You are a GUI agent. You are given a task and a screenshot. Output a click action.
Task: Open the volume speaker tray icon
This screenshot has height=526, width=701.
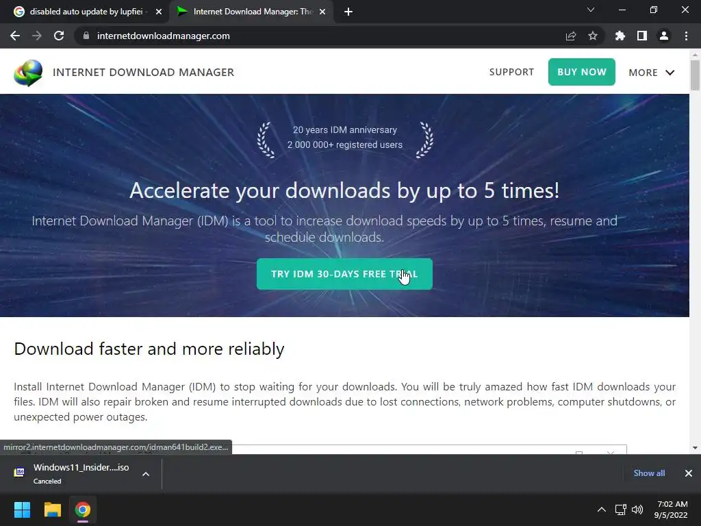coord(637,510)
